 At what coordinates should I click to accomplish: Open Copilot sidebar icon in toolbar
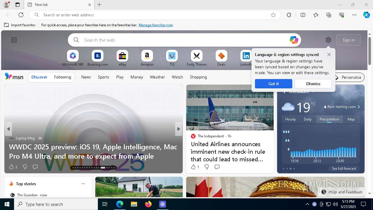click(x=366, y=15)
